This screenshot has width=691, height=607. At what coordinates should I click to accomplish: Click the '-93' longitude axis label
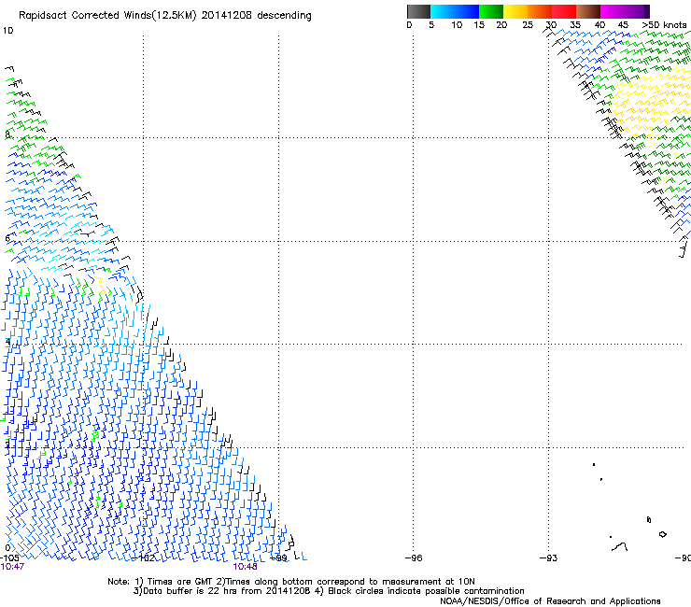[548, 558]
